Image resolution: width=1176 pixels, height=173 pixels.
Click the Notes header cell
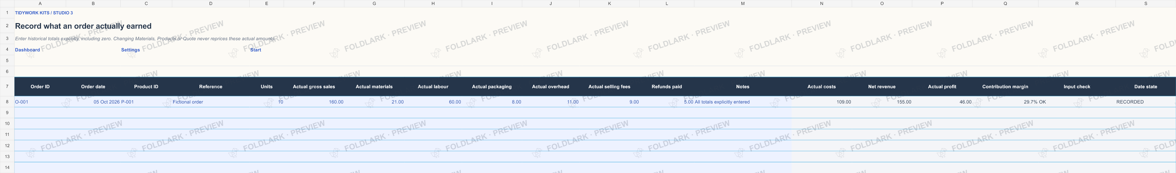click(743, 87)
